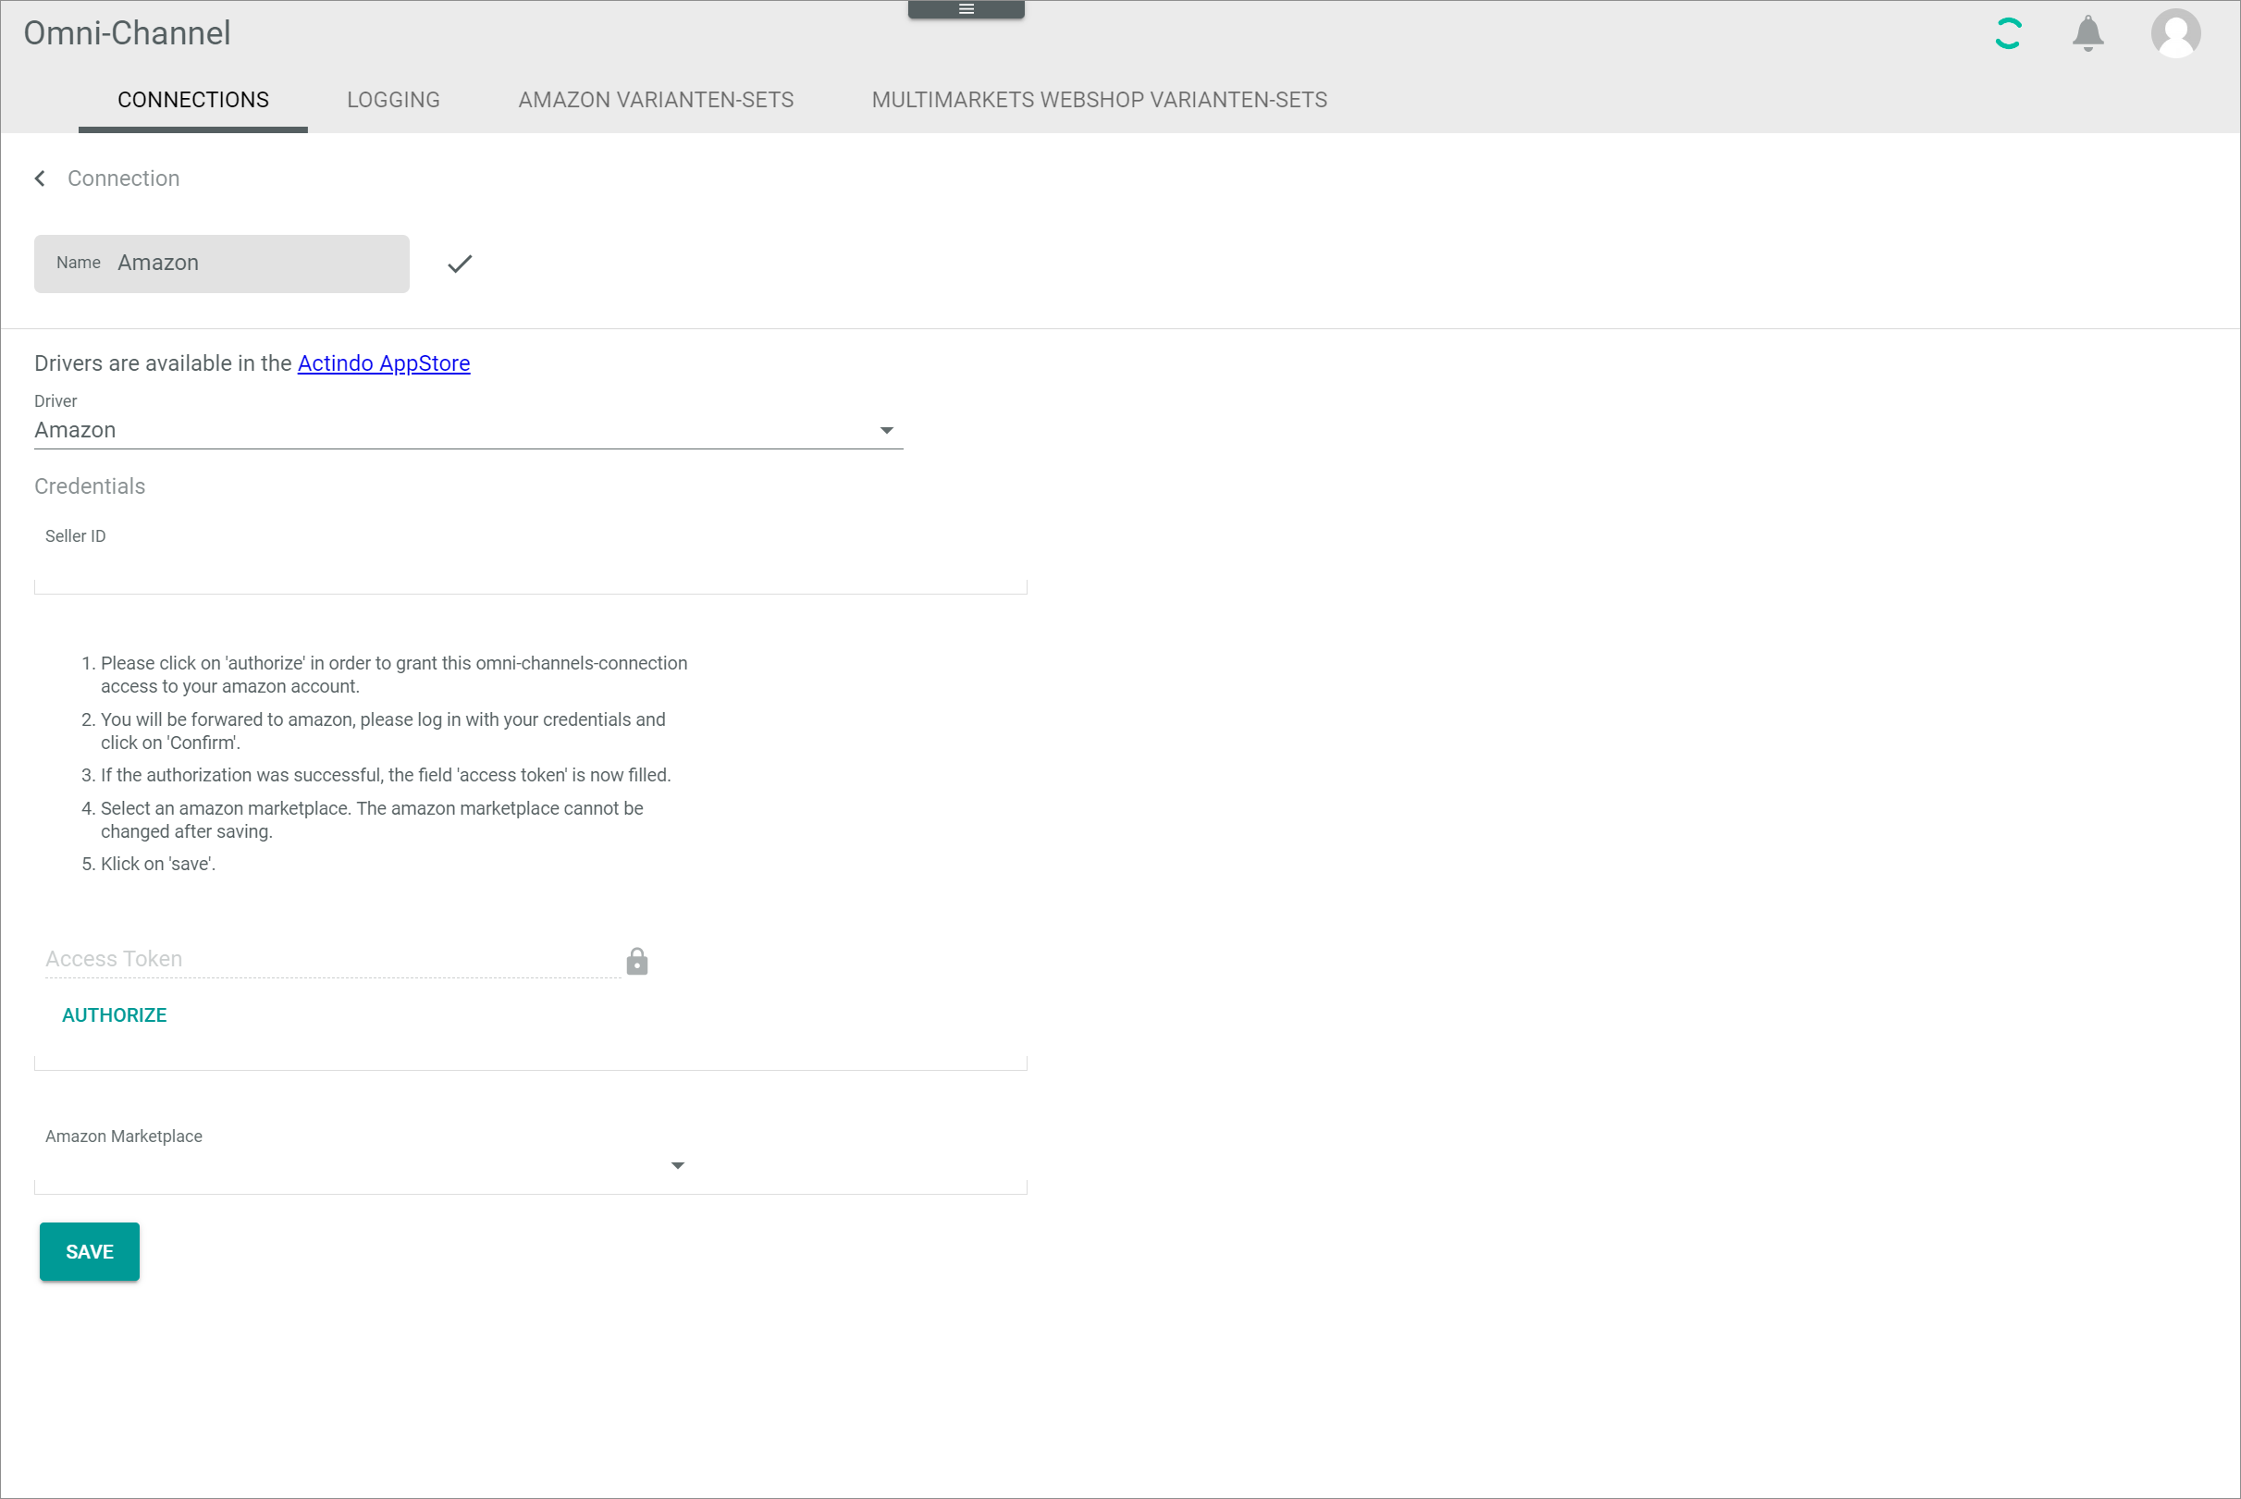Click the lock icon beside Access Token
Screen dimensions: 2241x1499
(636, 962)
